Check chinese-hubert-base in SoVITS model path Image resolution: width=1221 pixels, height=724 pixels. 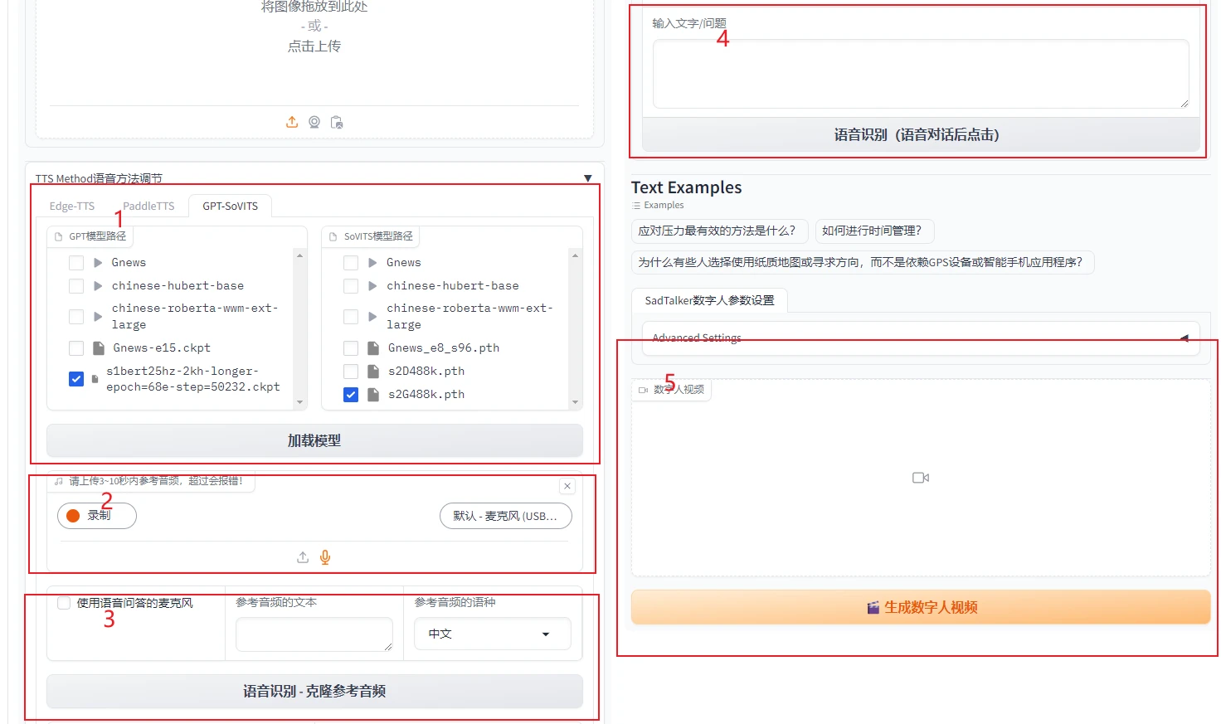click(x=351, y=286)
